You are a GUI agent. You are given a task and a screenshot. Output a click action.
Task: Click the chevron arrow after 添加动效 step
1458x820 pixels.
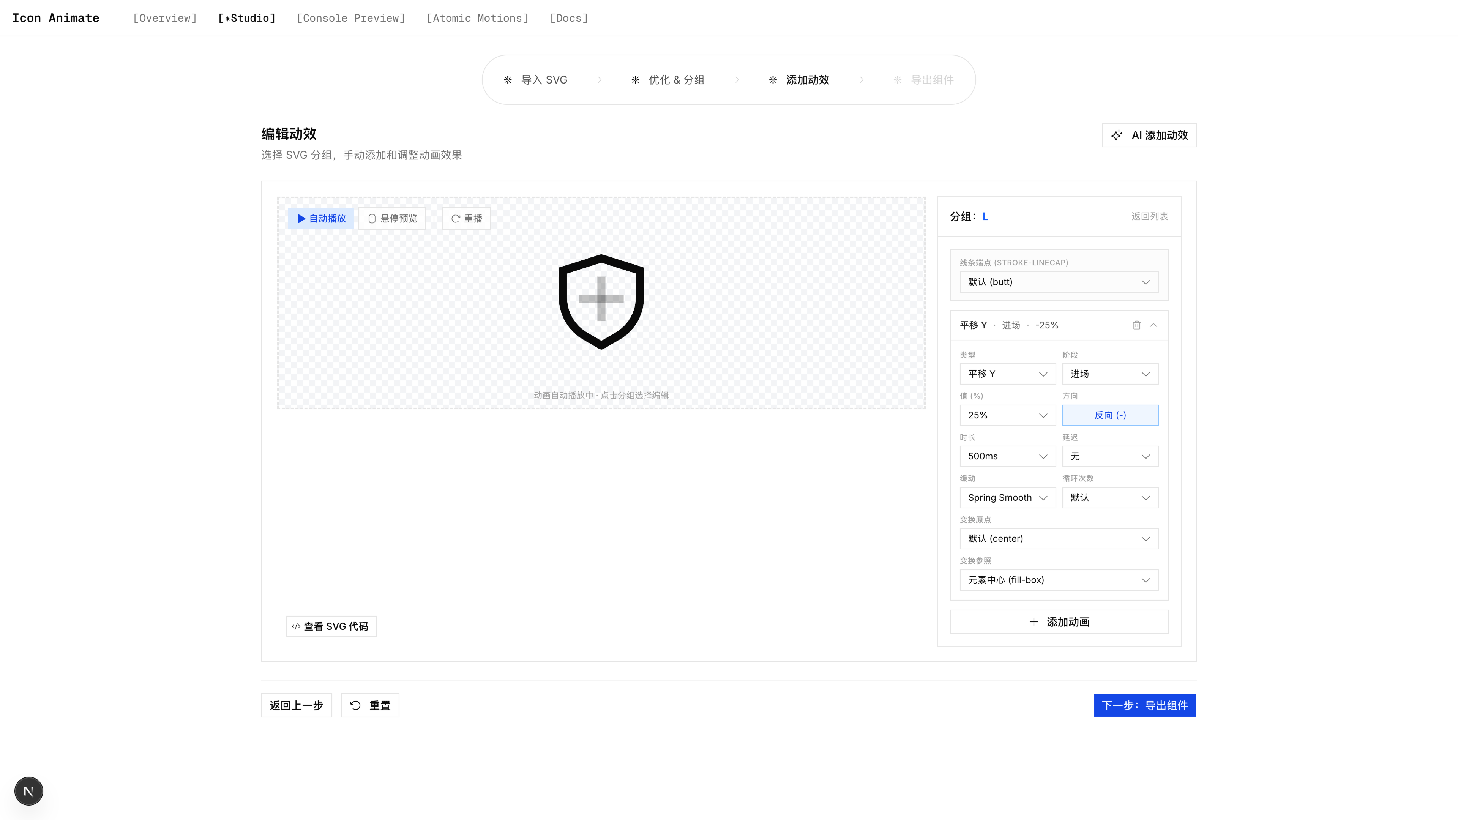tap(862, 80)
